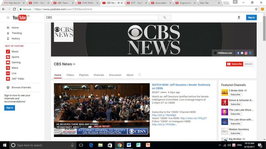Viewport: 266px width, 149px height.
Task: Click the YouTube logo
Action: click(x=20, y=17)
